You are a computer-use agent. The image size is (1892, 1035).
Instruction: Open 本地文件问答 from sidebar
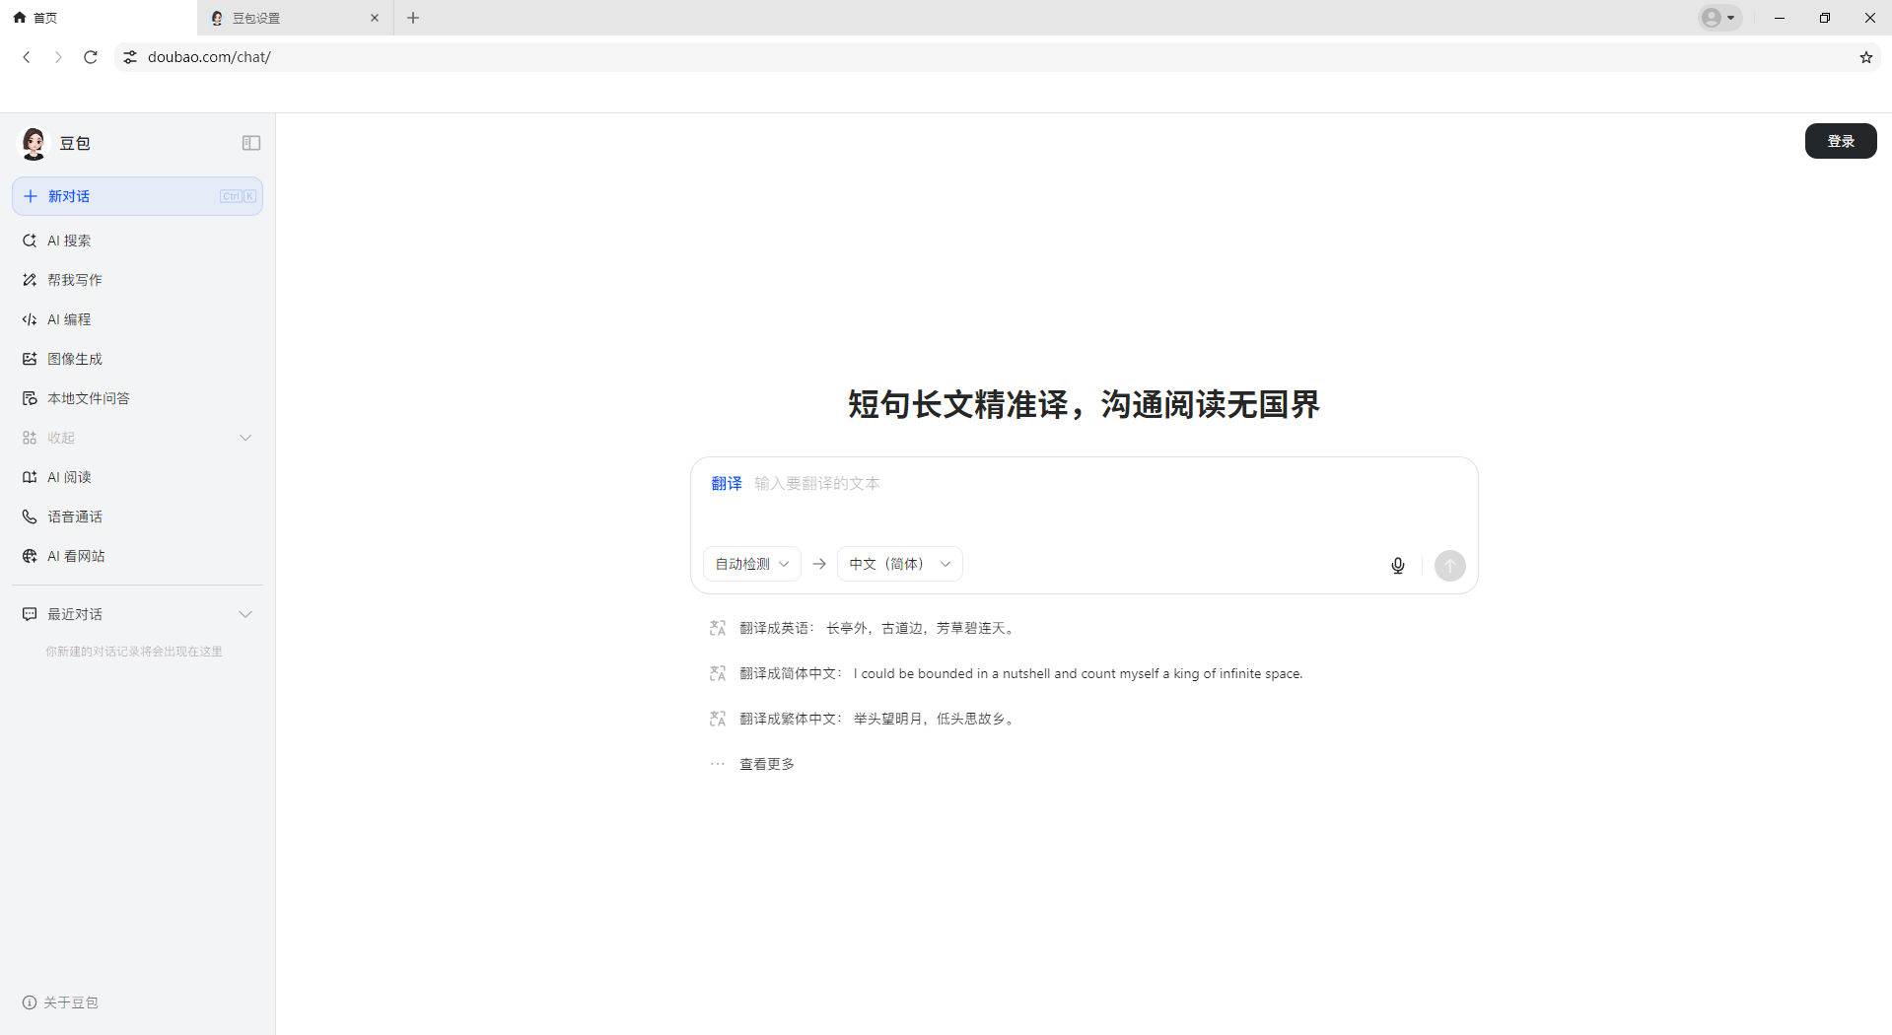(88, 398)
